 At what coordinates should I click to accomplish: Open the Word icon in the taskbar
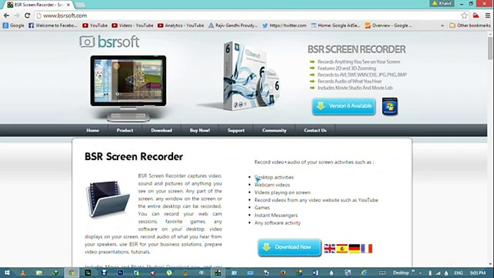tap(315, 273)
